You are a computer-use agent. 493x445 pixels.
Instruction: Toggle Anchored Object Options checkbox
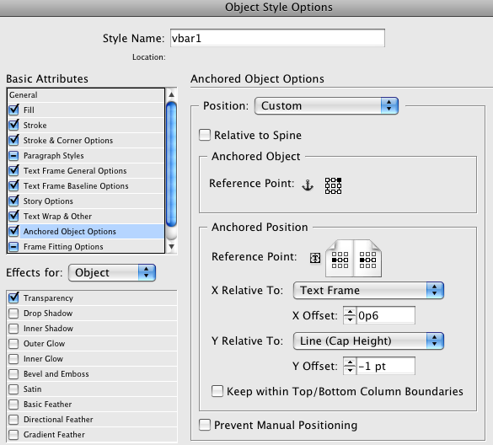tap(13, 231)
